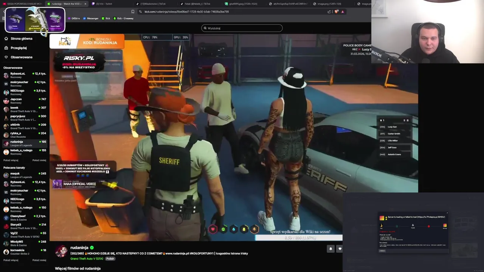This screenshot has height=272, width=484.
Task: Open the rudaninja channel name below the video
Action: tap(79, 248)
